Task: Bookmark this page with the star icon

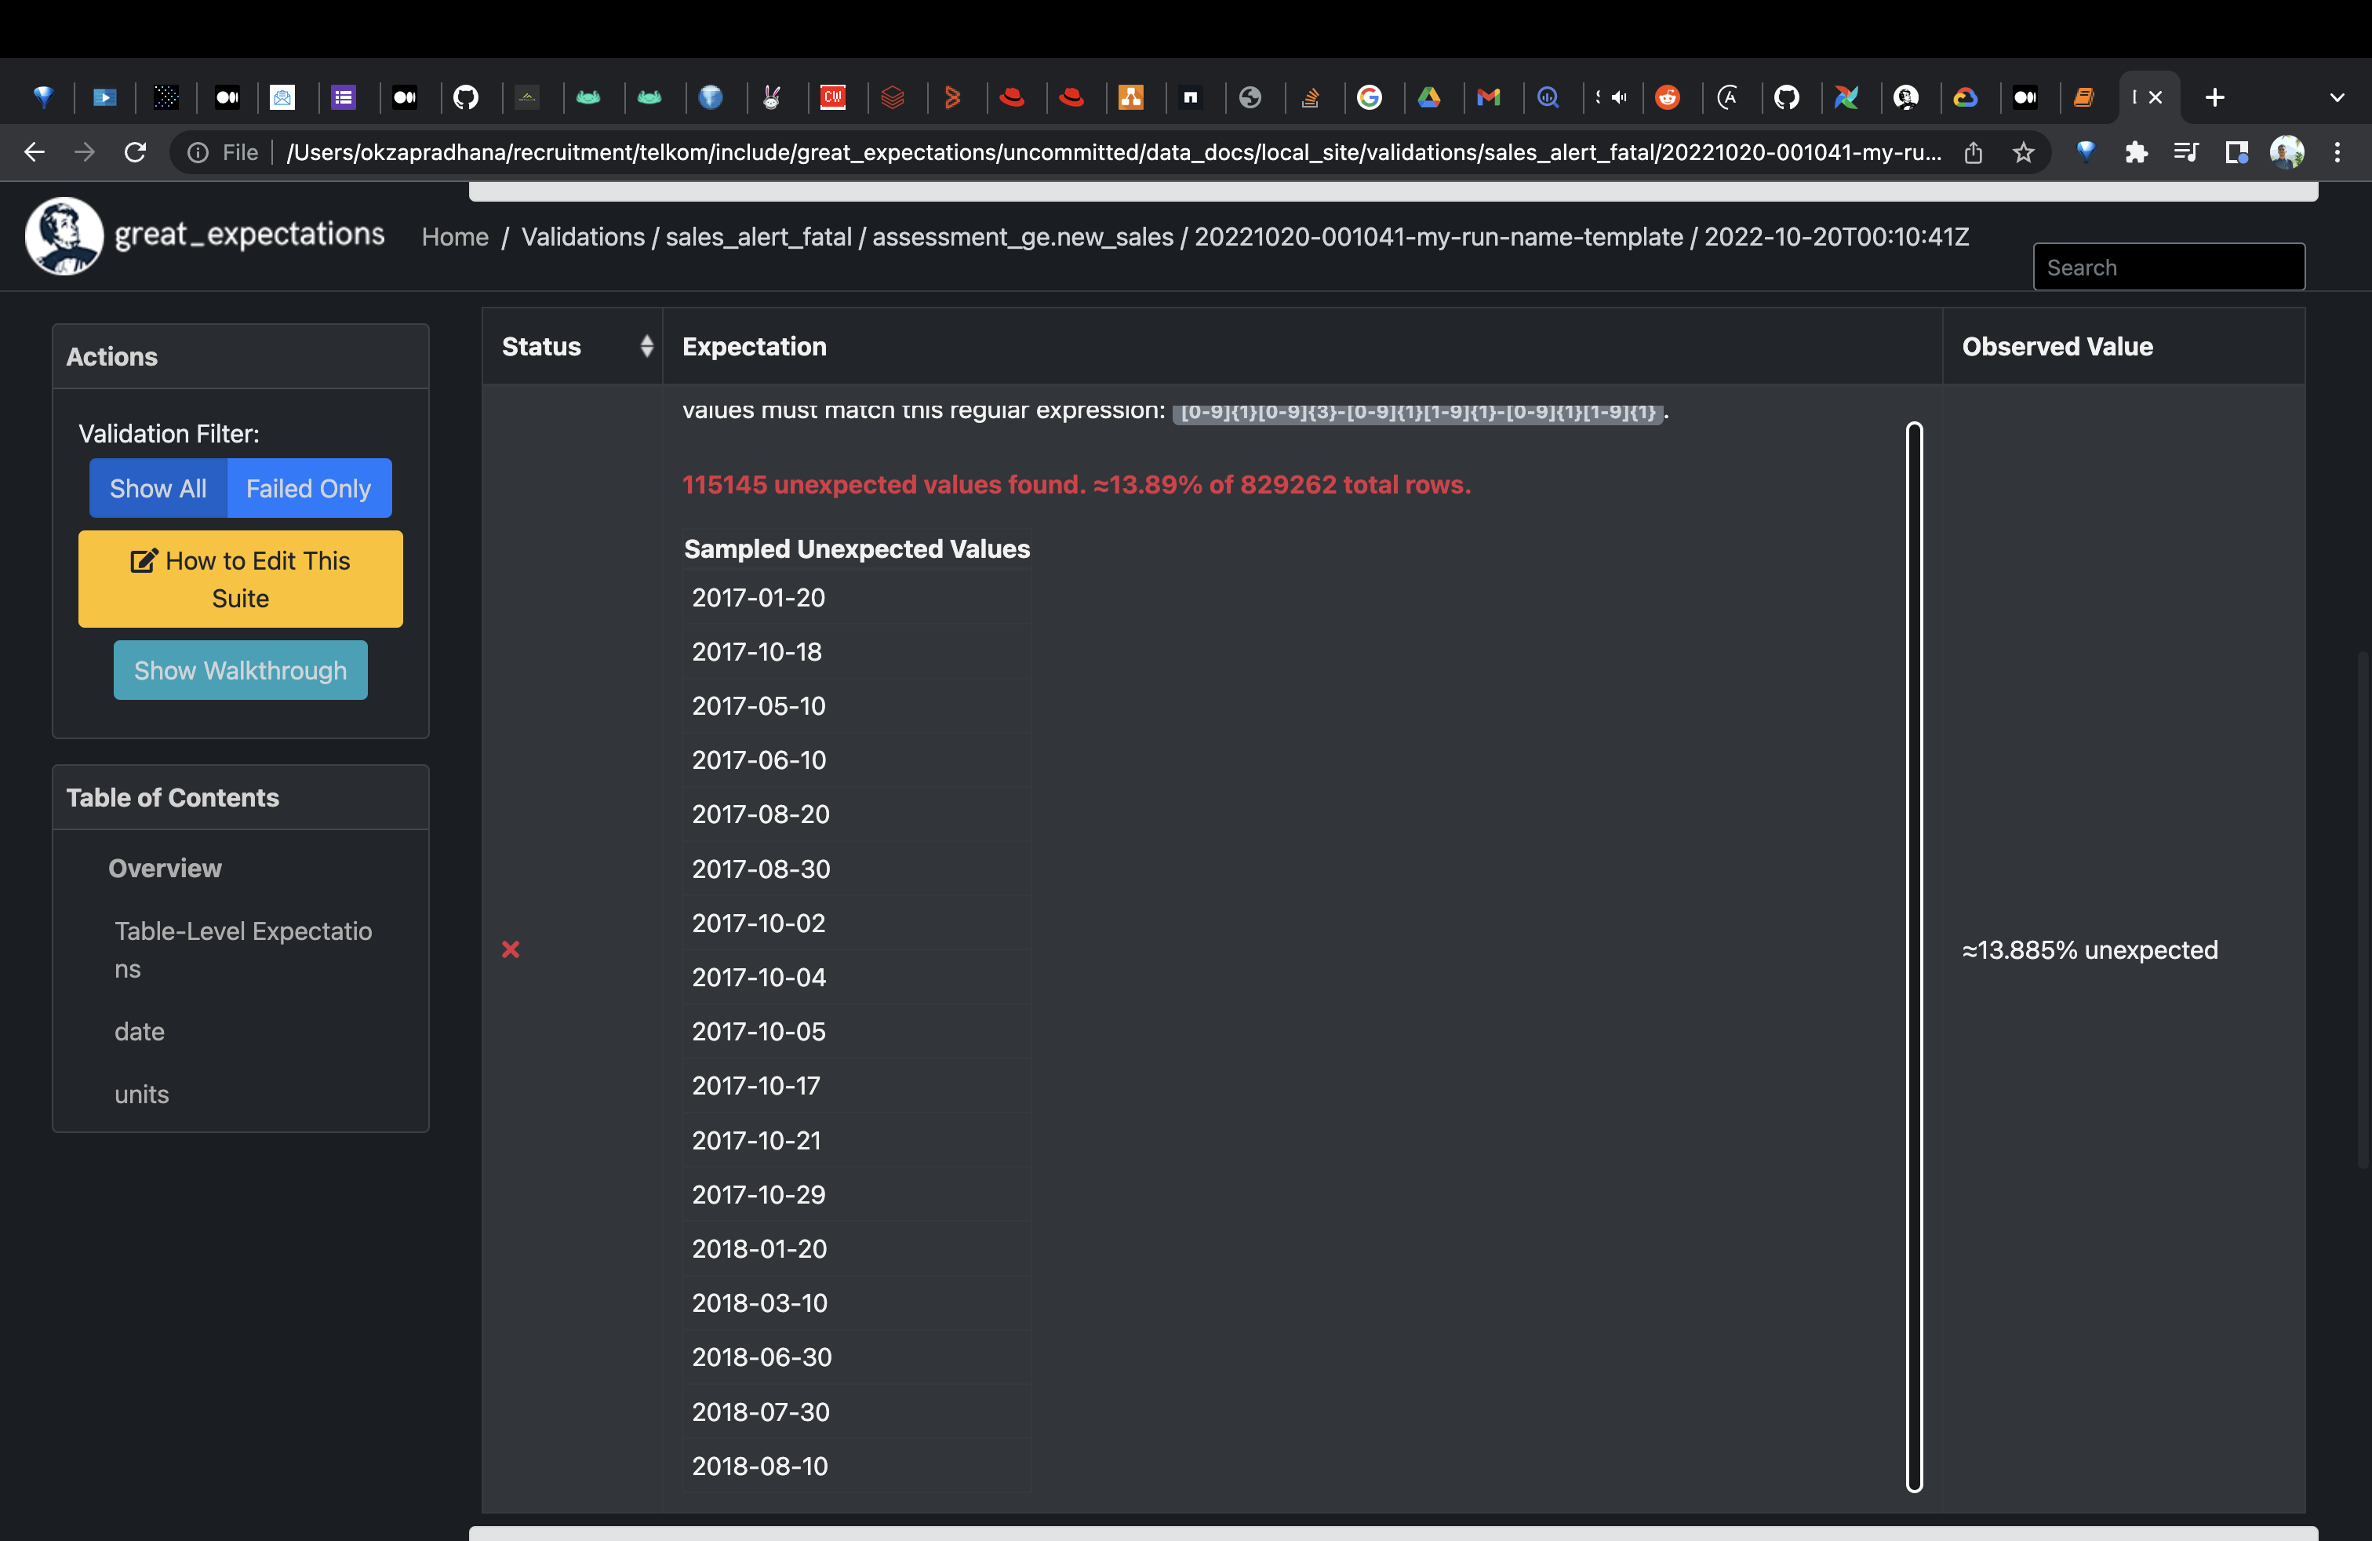Action: click(2022, 152)
